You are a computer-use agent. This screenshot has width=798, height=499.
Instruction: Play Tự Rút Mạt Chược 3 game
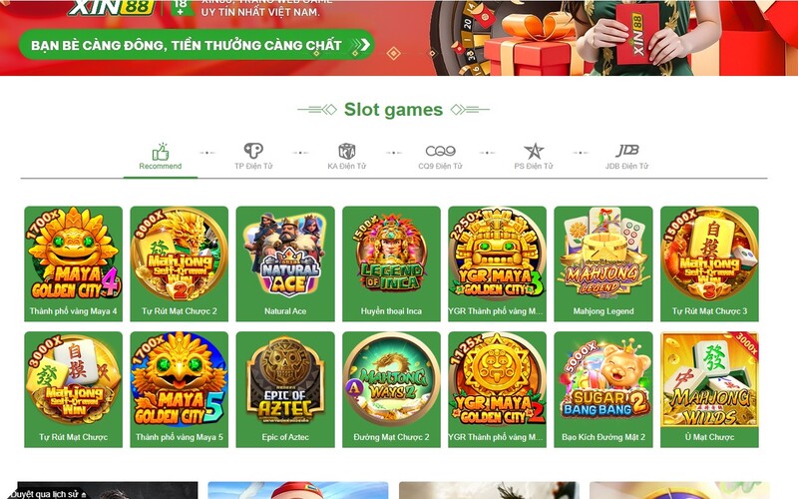pyautogui.click(x=709, y=263)
